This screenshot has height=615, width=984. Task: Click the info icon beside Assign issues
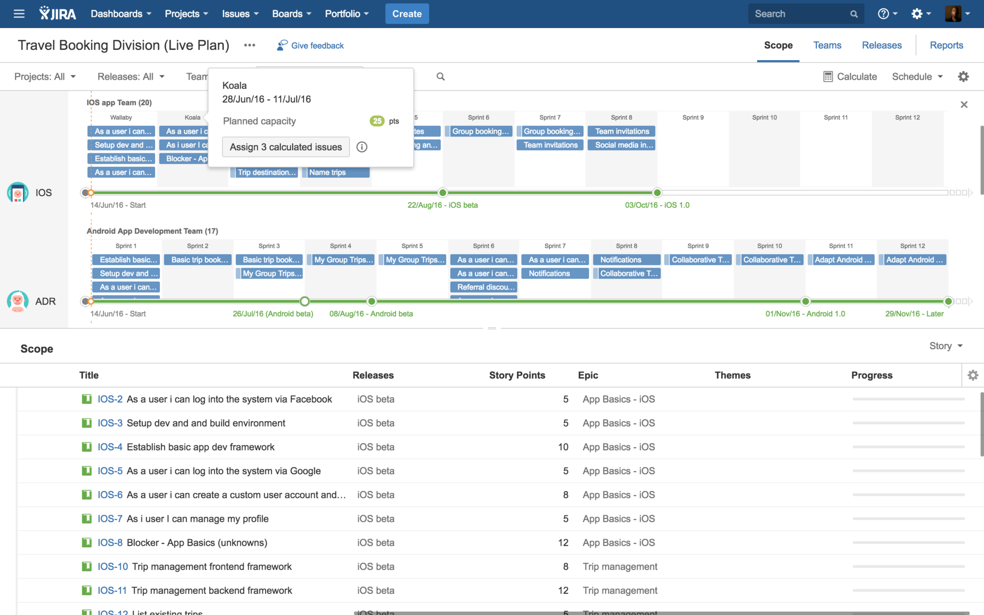point(362,147)
